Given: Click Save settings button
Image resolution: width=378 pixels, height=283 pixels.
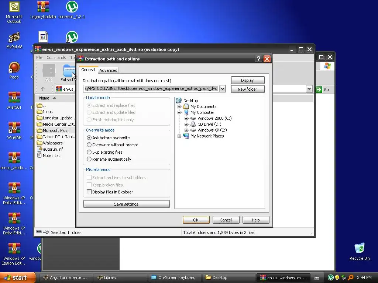Looking at the screenshot, I should pos(126,204).
